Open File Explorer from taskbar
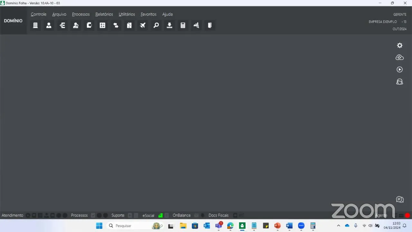This screenshot has height=232, width=412. 183,226
